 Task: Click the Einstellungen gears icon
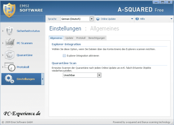[x=10, y=79]
